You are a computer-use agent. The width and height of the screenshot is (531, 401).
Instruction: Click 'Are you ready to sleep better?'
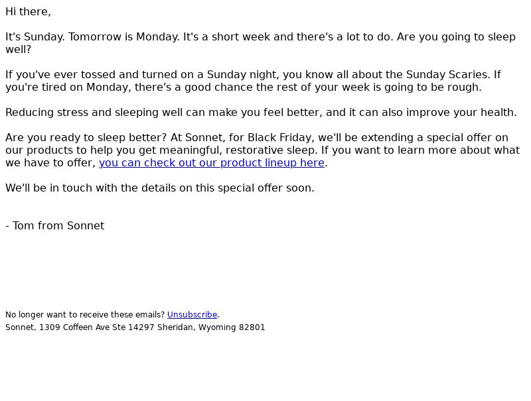86,138
